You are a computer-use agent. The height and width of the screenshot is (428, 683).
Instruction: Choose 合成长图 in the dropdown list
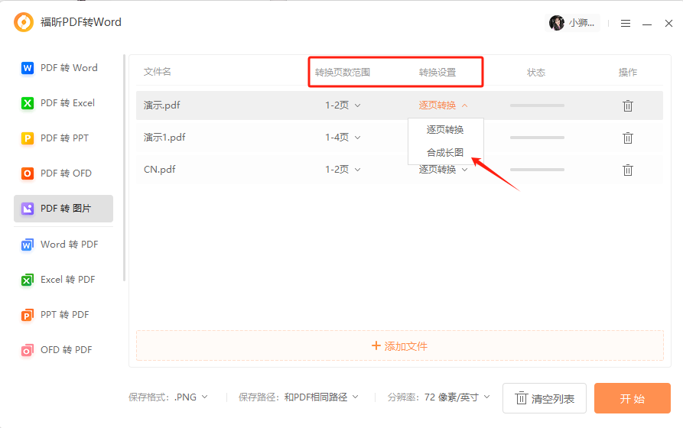click(445, 153)
